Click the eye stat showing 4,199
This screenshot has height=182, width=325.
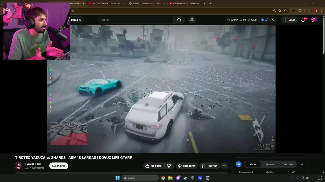click(252, 20)
